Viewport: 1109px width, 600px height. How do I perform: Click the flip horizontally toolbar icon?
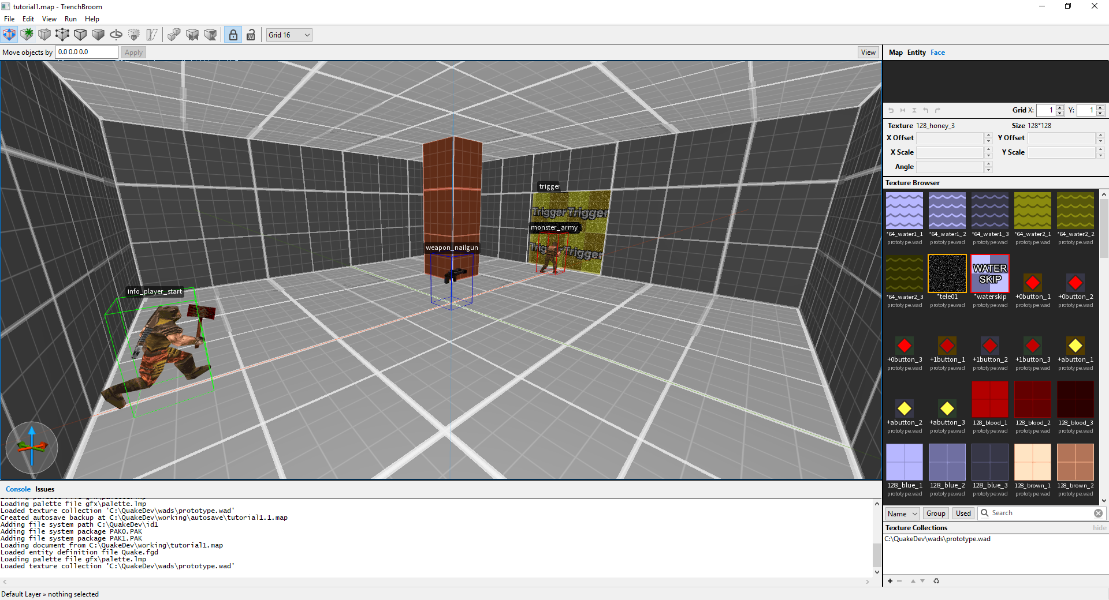192,35
